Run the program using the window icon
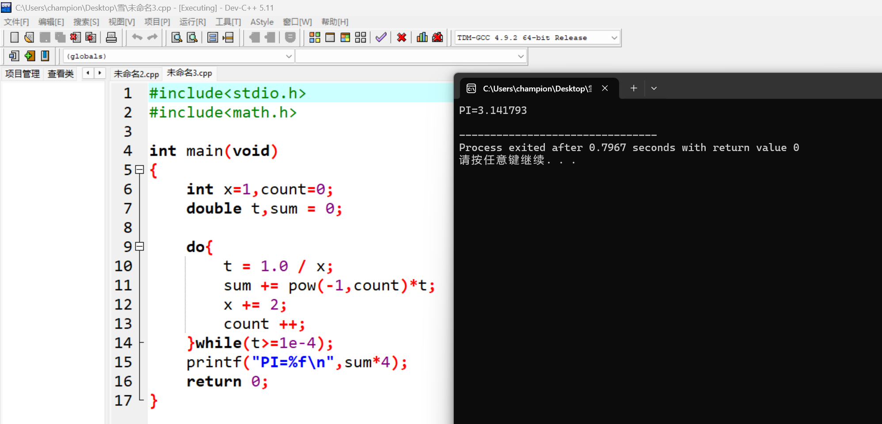The image size is (882, 424). pos(330,38)
